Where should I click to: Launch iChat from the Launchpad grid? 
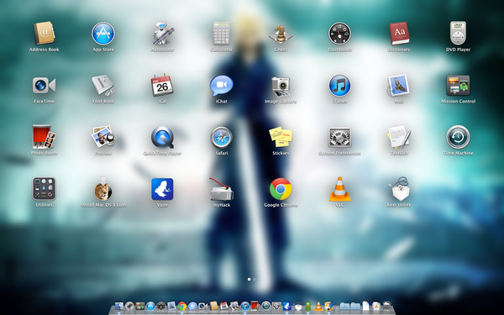point(222,86)
